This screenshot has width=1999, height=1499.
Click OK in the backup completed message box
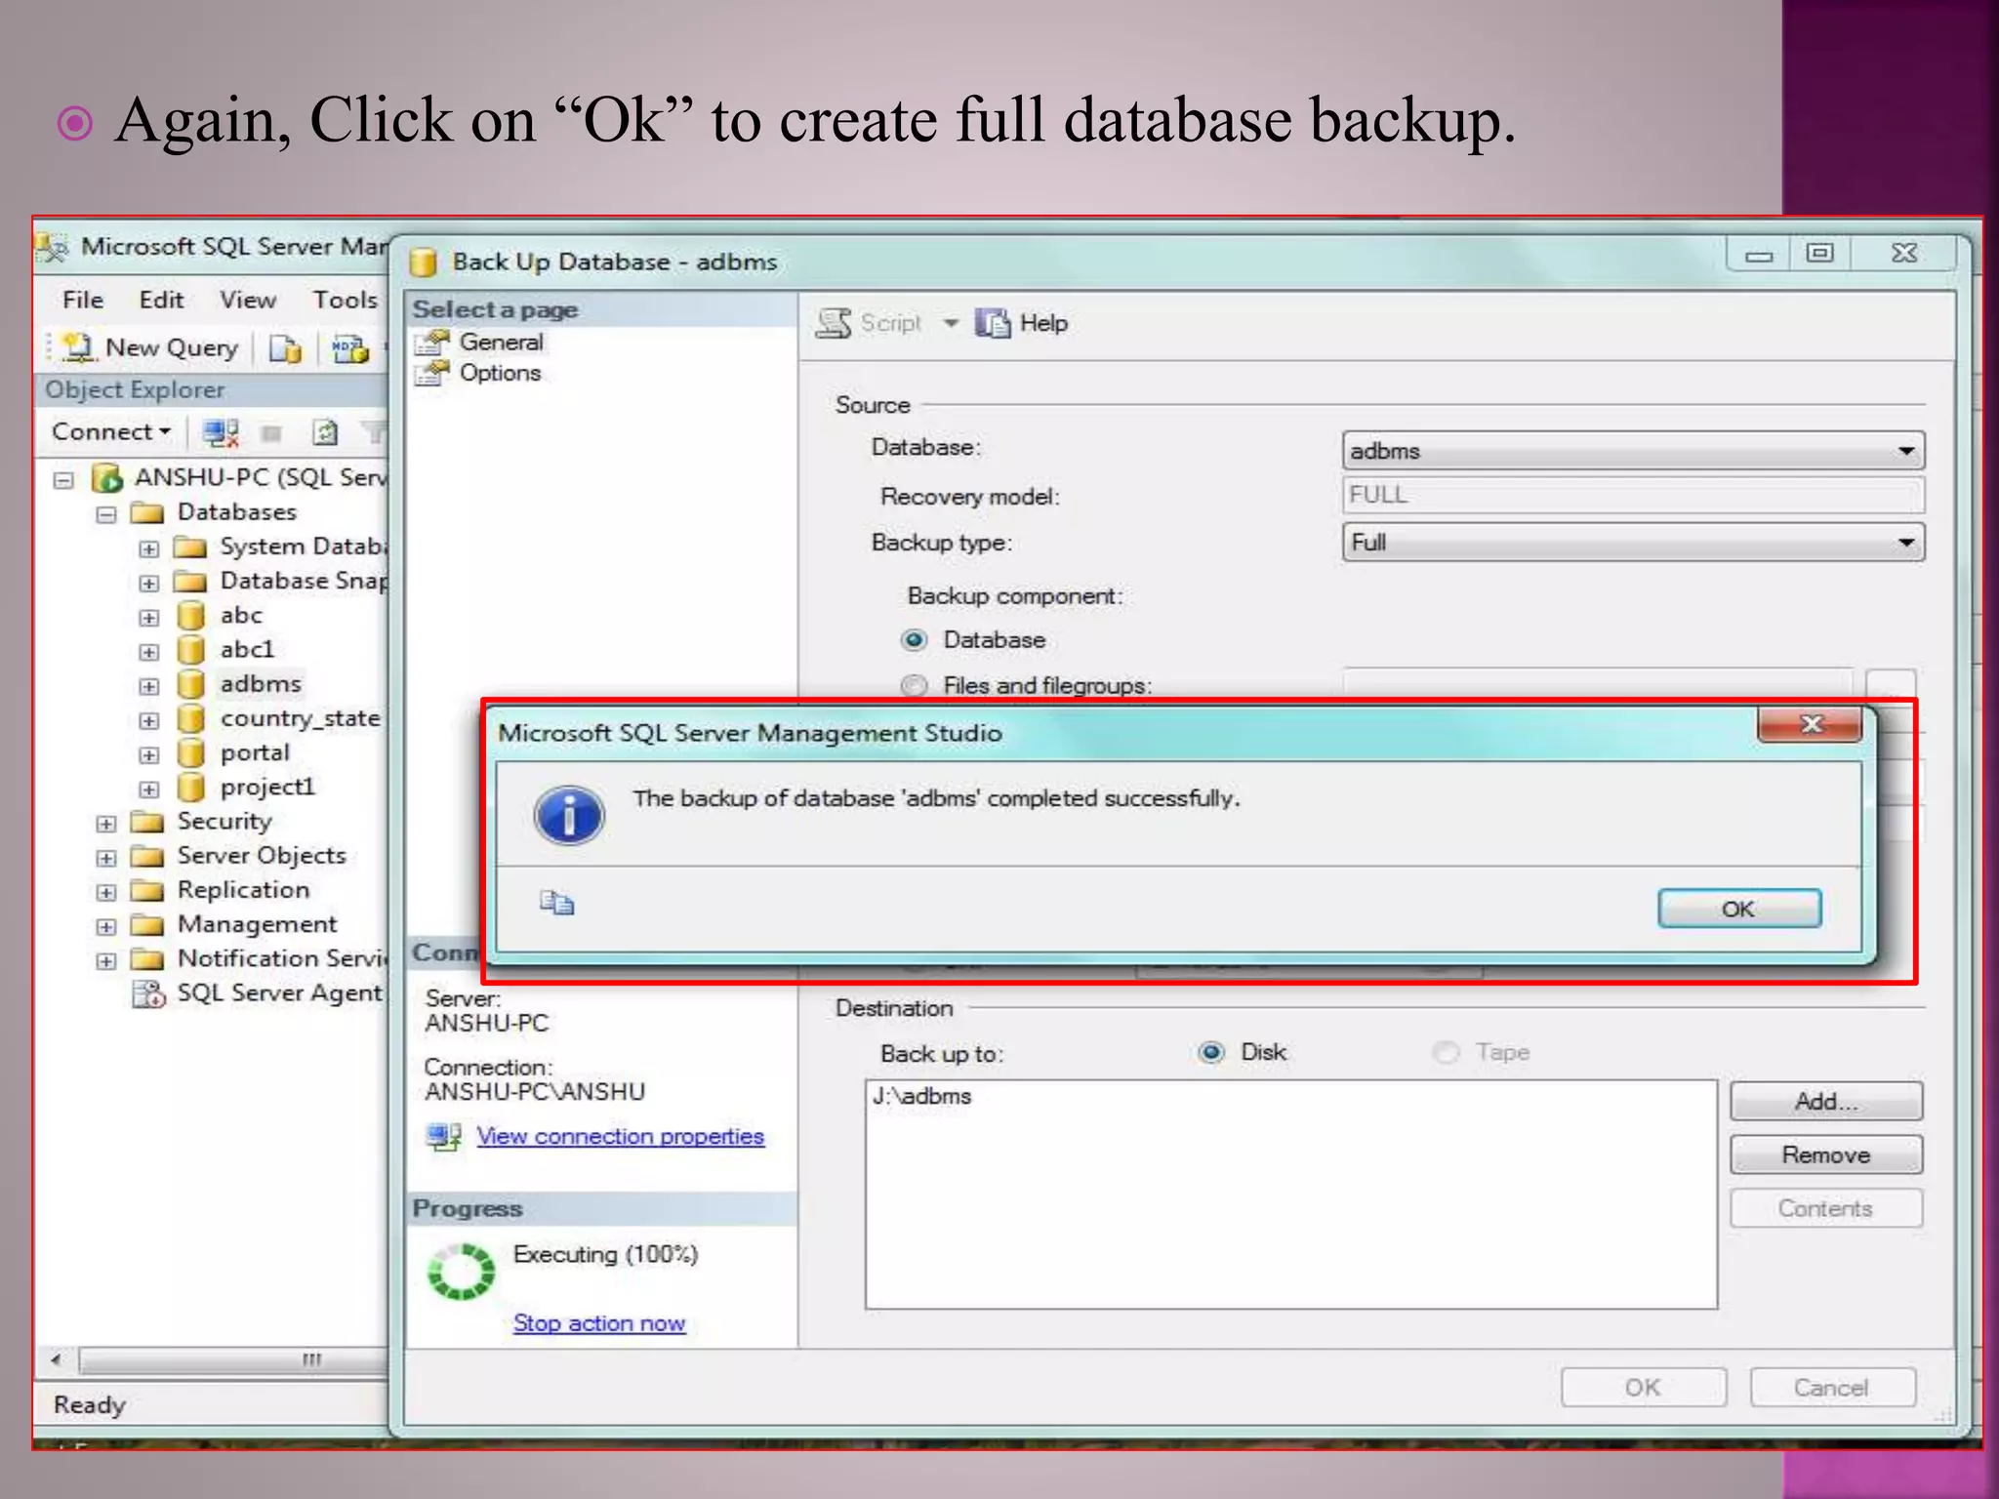(1739, 909)
